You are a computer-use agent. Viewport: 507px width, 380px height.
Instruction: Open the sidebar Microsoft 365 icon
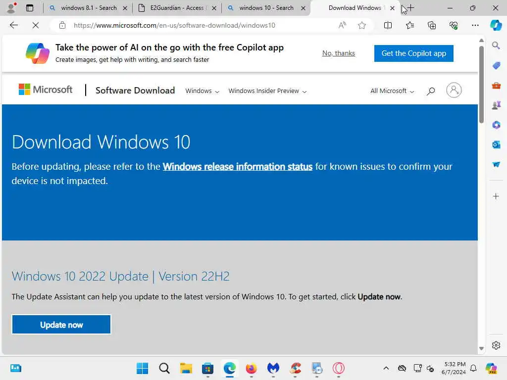click(496, 125)
